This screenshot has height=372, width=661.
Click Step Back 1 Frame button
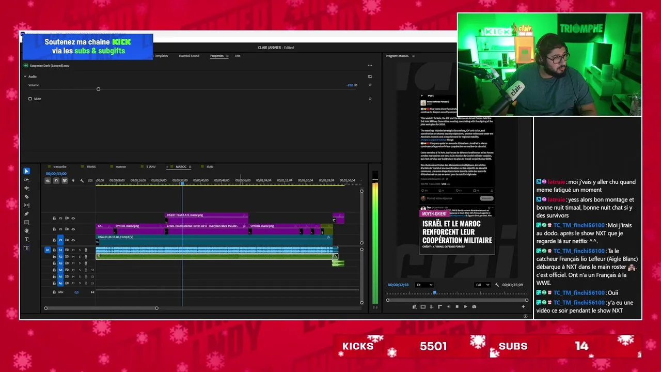point(449,306)
